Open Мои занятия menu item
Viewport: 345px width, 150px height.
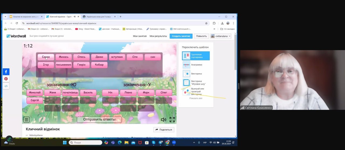[140, 36]
